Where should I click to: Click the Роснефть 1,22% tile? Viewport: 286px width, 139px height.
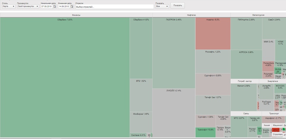click(213, 61)
